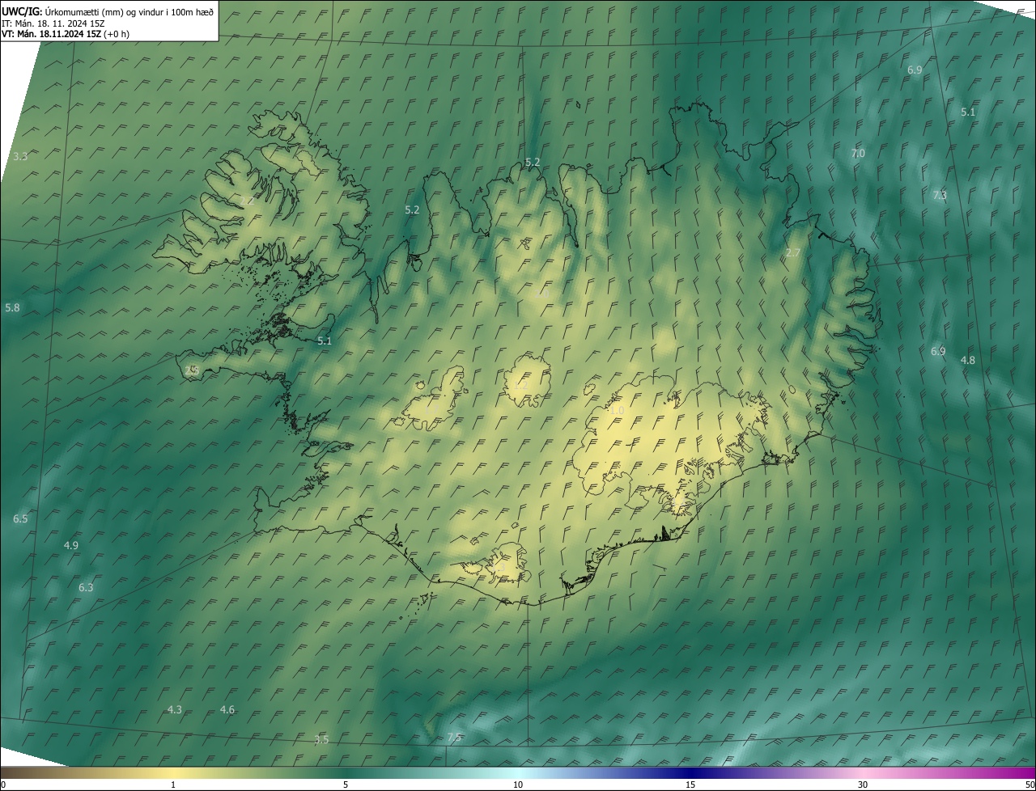The image size is (1036, 791).
Task: Click the color scale tick label 10
Action: pos(518,785)
